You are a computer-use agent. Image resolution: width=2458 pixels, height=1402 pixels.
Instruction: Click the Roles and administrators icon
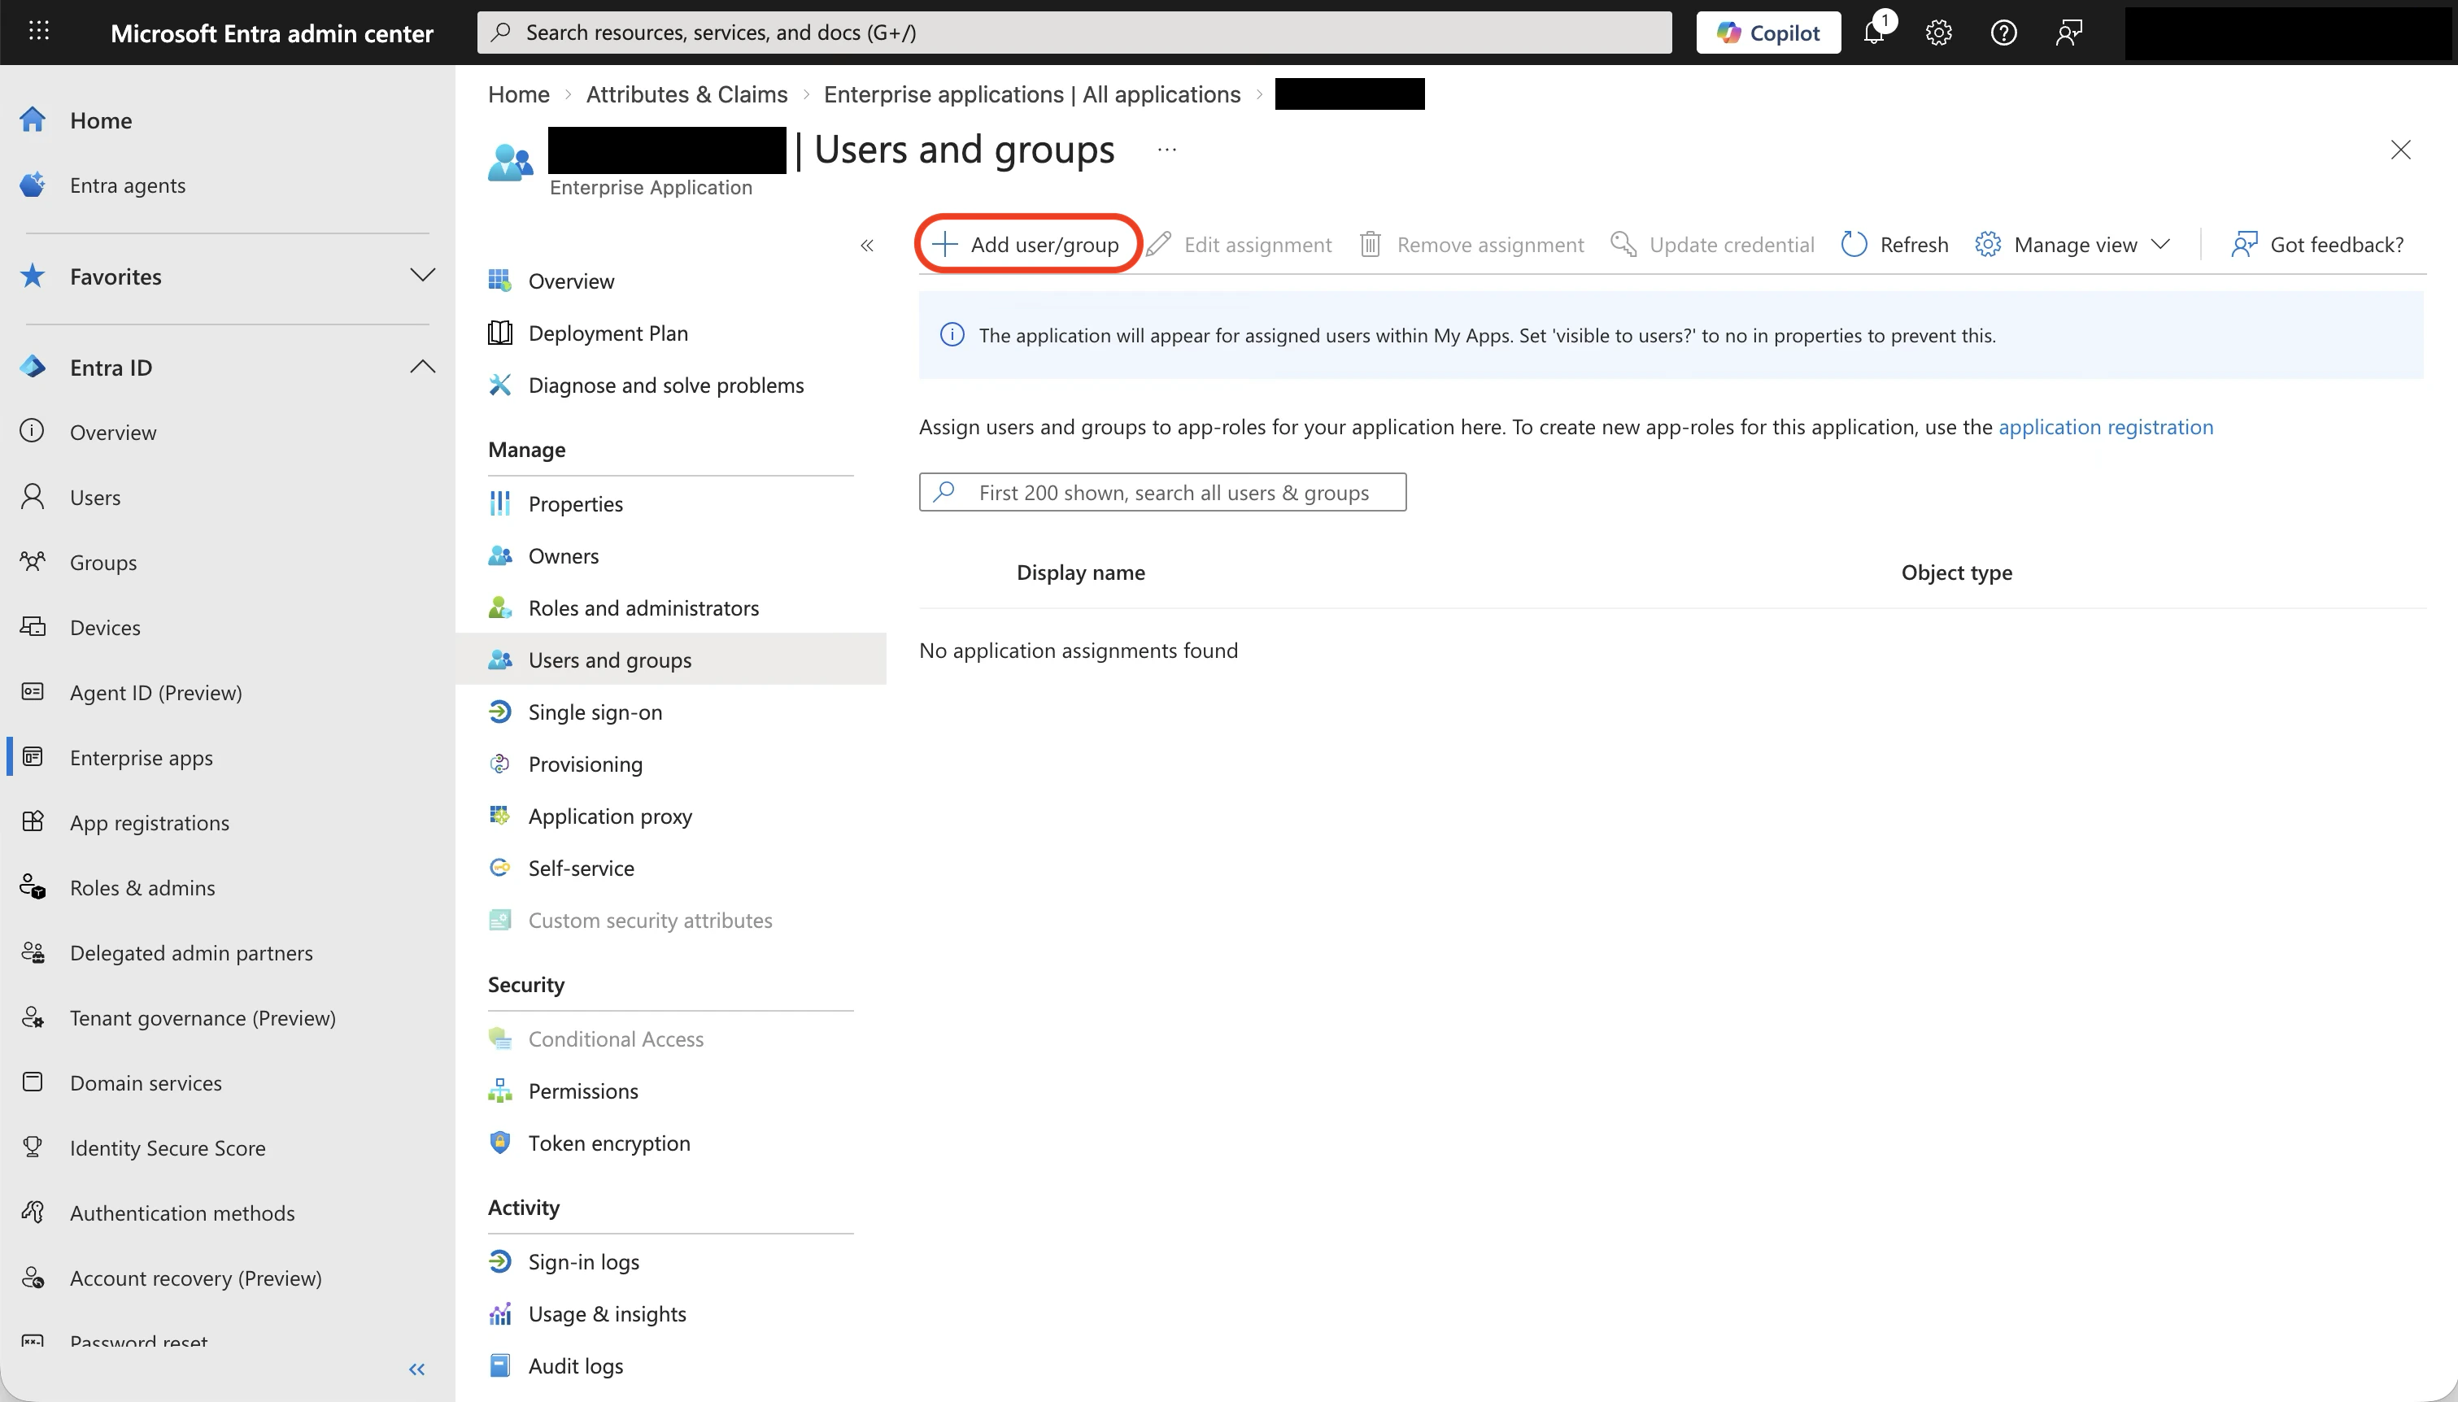click(499, 607)
